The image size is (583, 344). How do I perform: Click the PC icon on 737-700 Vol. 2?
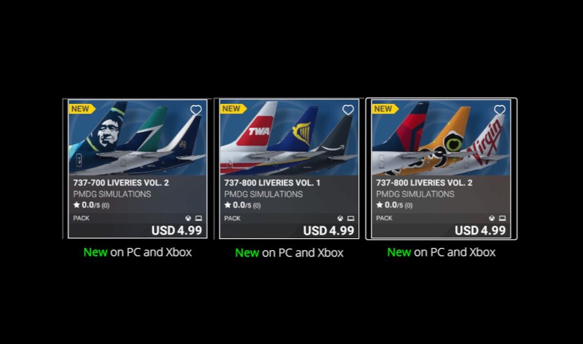pos(199,218)
